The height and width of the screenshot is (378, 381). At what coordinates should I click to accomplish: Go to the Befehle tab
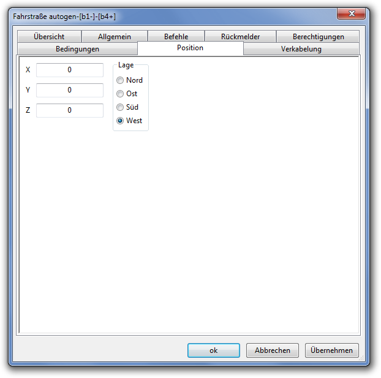coord(176,37)
